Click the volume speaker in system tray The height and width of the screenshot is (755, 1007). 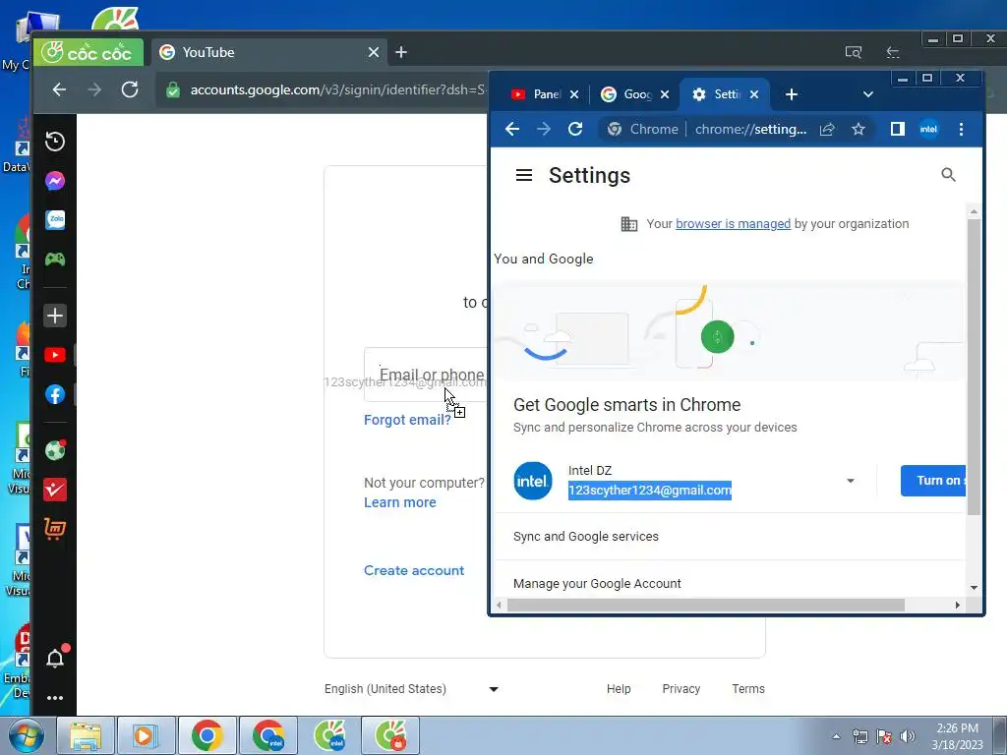click(x=907, y=736)
